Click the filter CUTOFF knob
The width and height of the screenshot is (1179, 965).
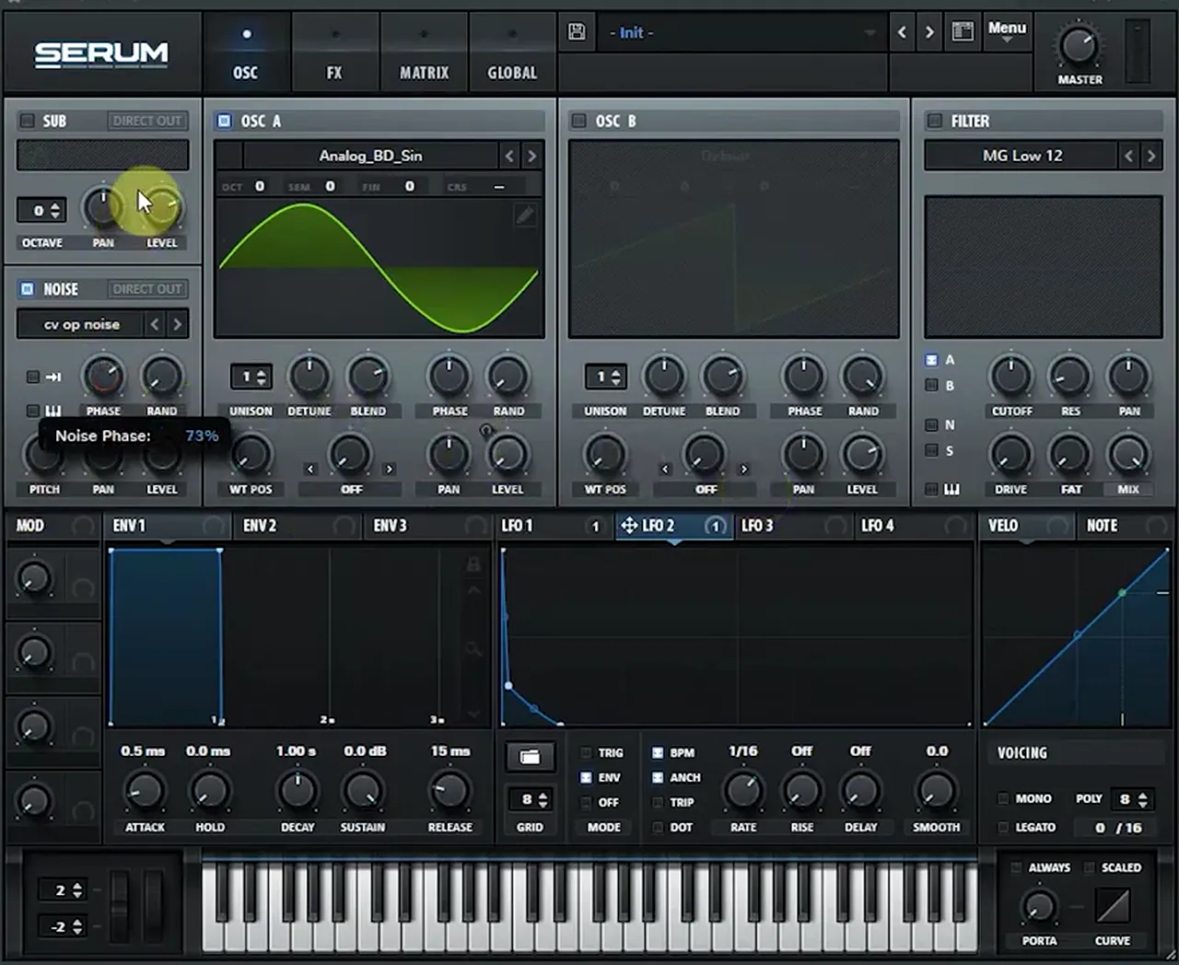[x=1011, y=377]
